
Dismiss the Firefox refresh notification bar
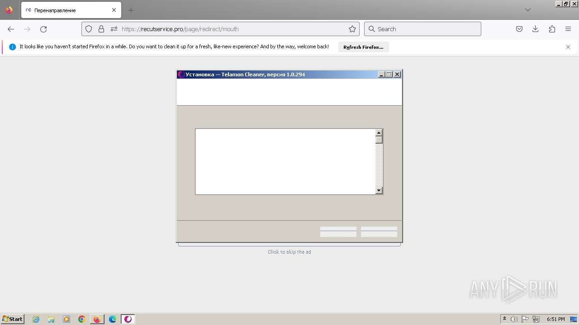tap(568, 47)
